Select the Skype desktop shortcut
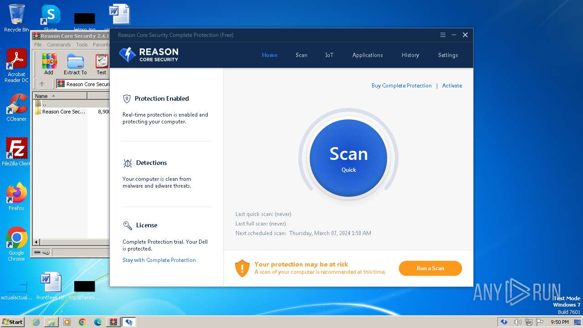583x328 pixels. (x=51, y=18)
